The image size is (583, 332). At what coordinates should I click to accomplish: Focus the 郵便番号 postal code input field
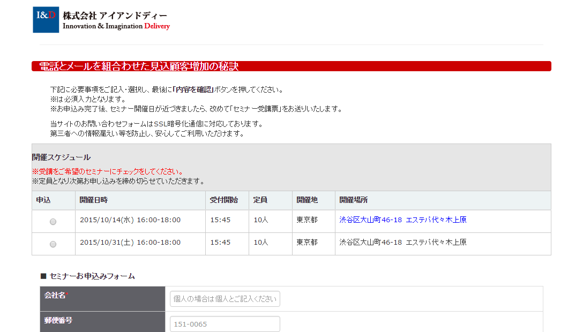[x=225, y=324]
